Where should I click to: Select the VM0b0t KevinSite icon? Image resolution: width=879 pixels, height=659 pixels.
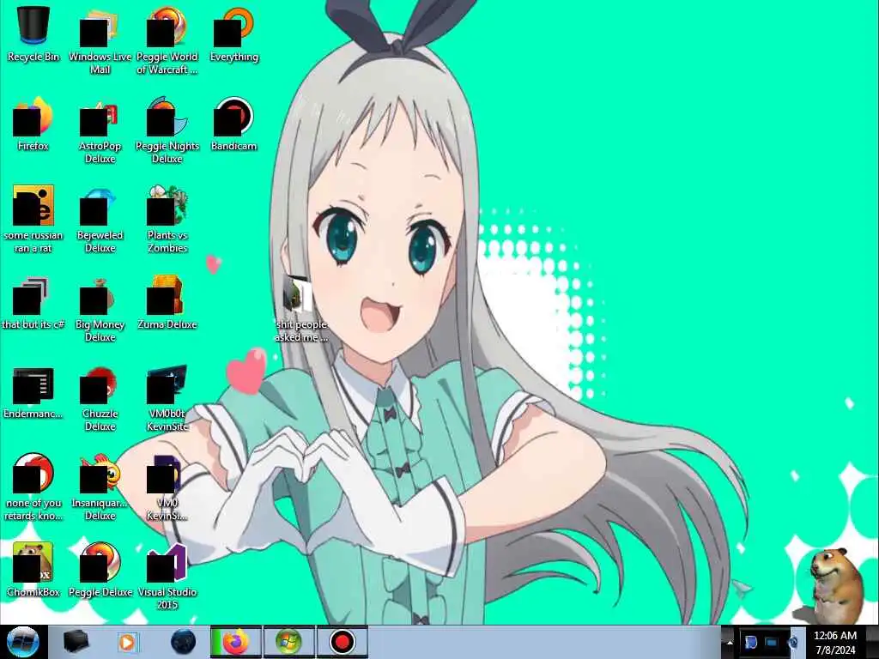(x=167, y=399)
